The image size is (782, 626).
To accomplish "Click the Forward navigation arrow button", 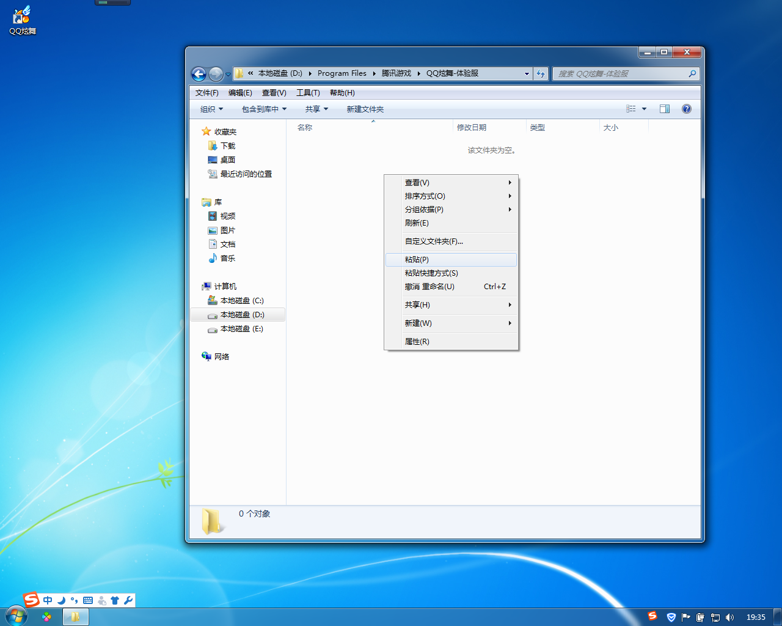I will 216,74.
